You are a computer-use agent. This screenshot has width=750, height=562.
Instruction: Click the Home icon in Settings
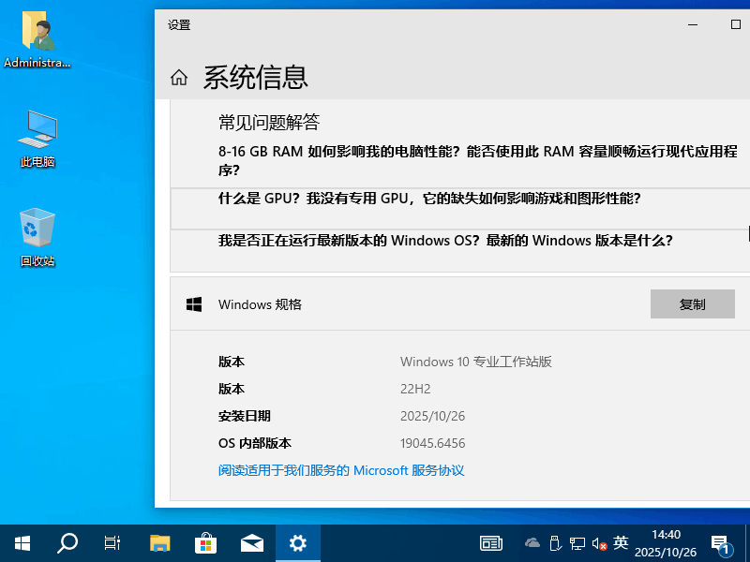[x=178, y=78]
